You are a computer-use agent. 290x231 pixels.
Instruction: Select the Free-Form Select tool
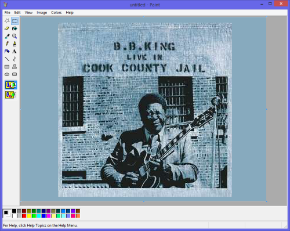pyautogui.click(x=7, y=21)
